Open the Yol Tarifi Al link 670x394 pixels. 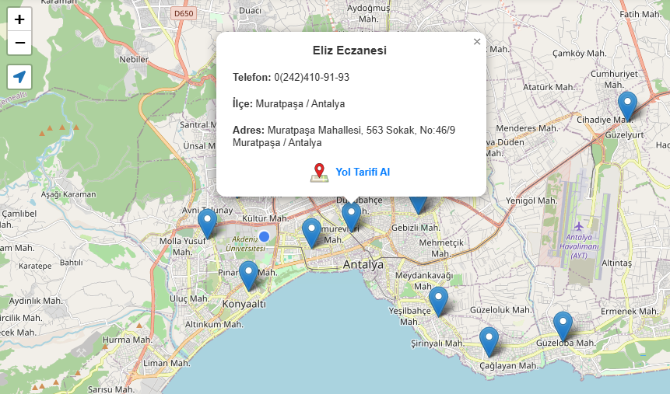[x=362, y=172]
